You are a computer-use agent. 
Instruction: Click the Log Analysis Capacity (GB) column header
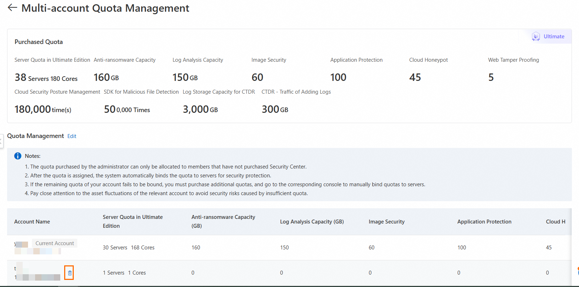tap(312, 222)
